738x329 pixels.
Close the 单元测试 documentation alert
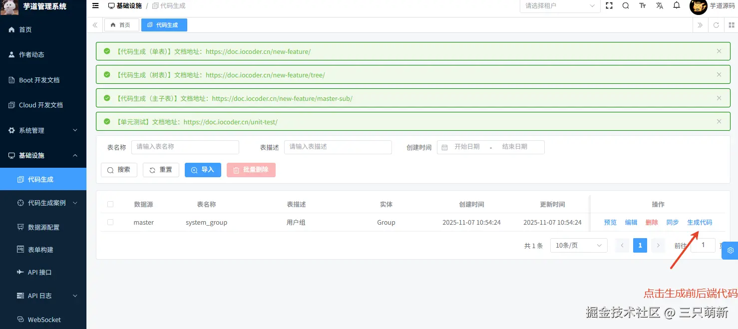coord(719,121)
